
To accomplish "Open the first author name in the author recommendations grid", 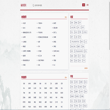I will click(24, 83).
